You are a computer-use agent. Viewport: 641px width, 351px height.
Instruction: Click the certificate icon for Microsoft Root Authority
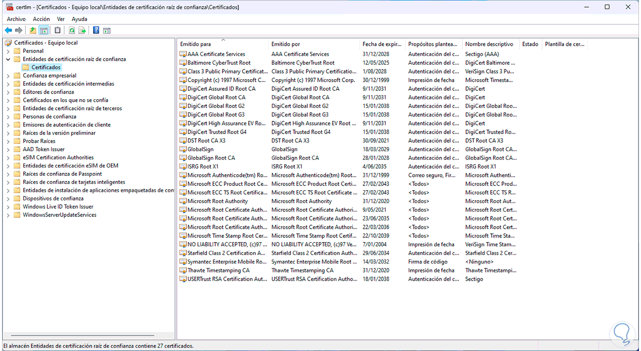(x=183, y=201)
